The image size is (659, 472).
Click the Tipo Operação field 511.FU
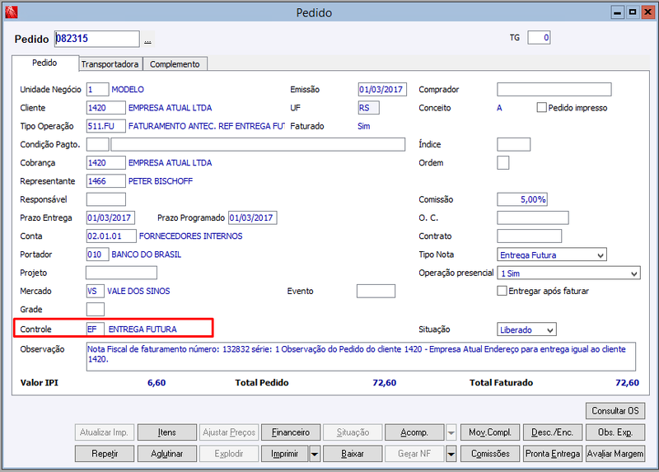106,126
